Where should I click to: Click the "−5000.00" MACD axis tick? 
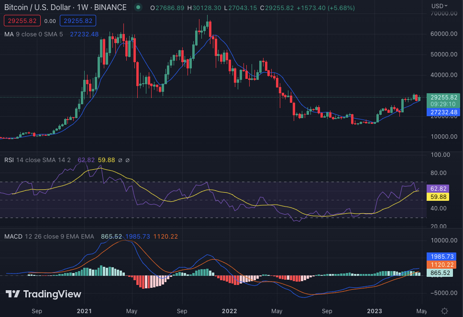(443, 293)
